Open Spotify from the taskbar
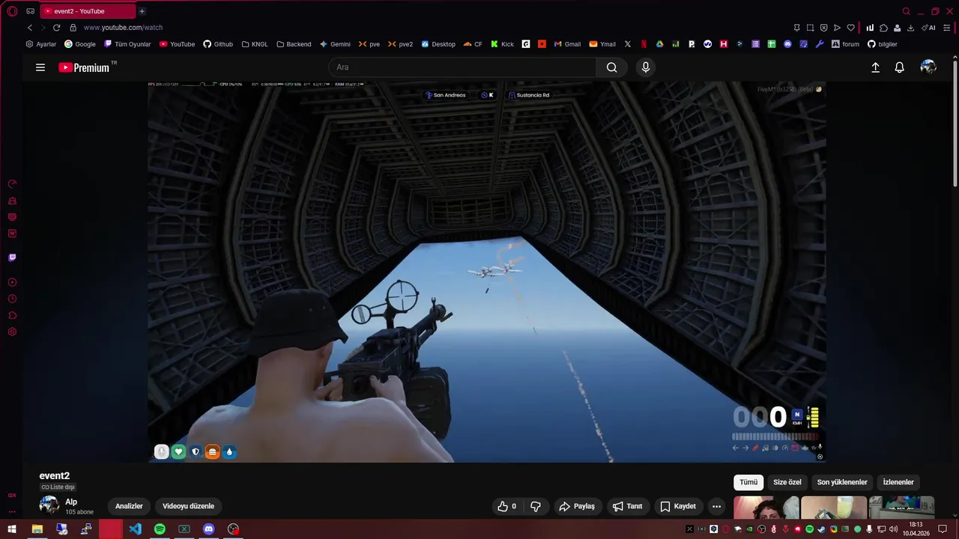Screen dimensions: 959x539 click(x=160, y=529)
